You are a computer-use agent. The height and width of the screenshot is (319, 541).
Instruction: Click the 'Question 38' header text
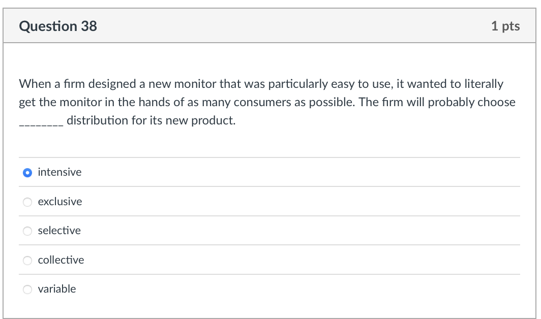pyautogui.click(x=58, y=26)
